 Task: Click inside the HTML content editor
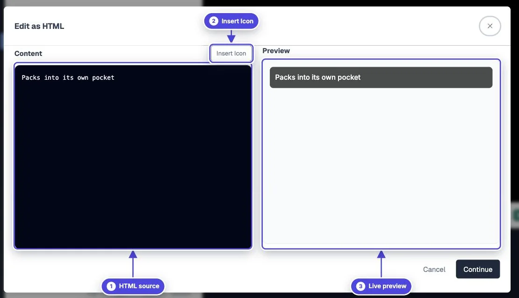[x=133, y=157]
